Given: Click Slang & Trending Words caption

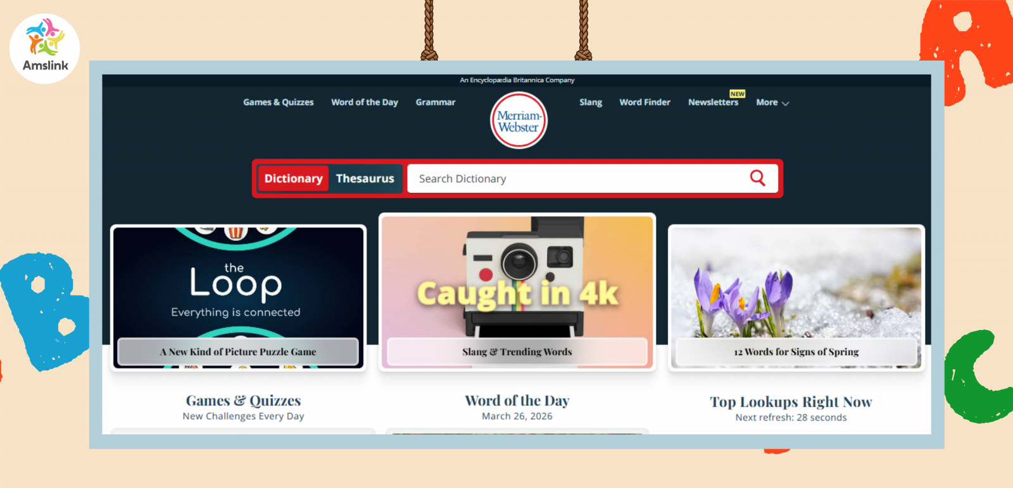Looking at the screenshot, I should click(517, 352).
